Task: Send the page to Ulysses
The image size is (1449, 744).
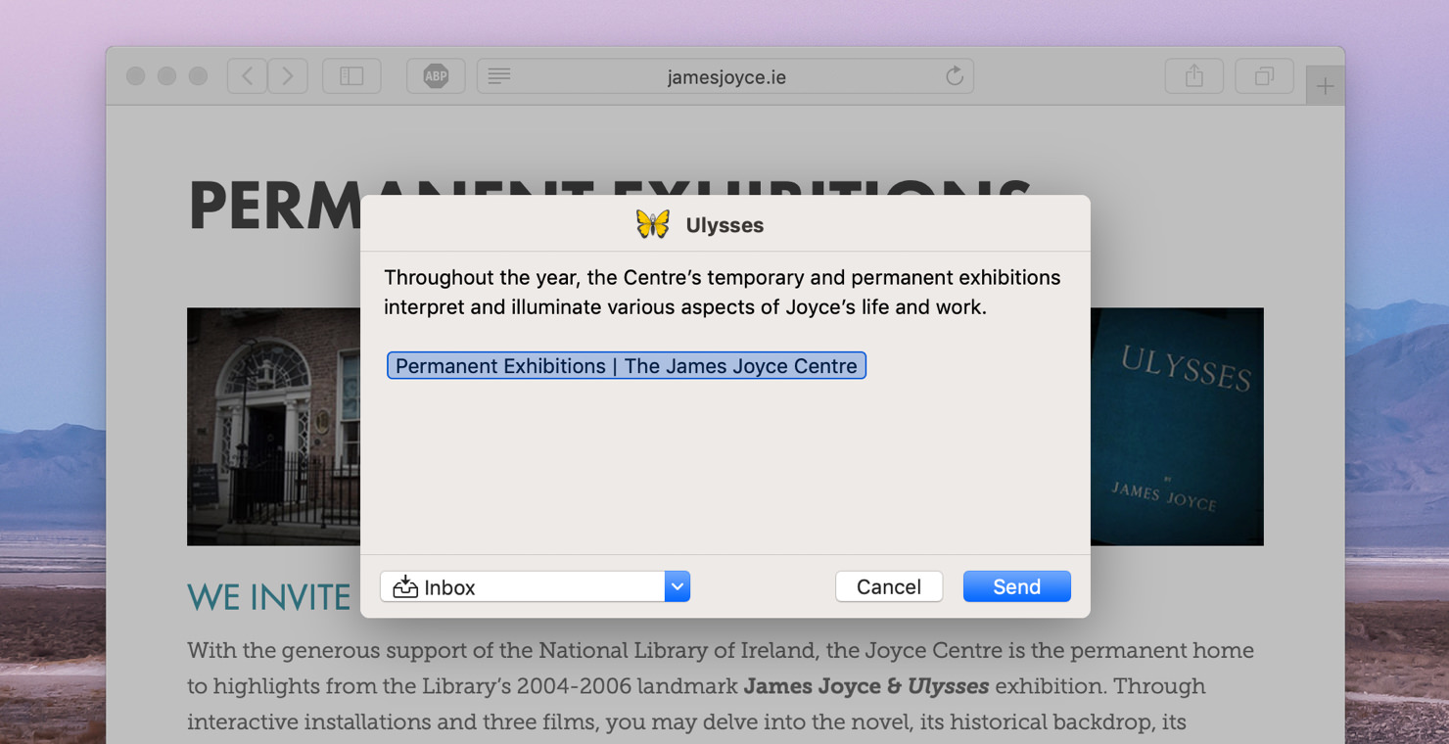Action: (1016, 586)
